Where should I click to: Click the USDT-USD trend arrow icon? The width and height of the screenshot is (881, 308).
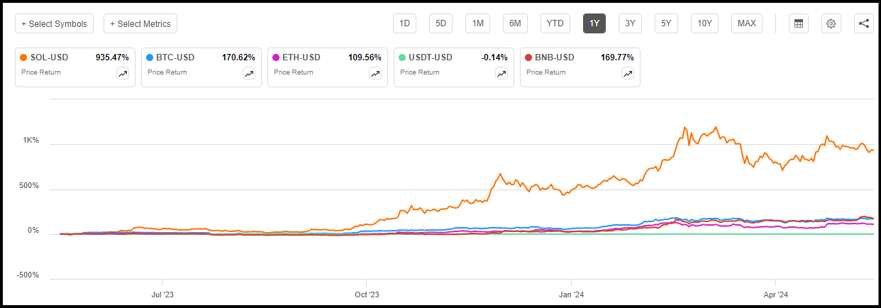click(x=502, y=73)
